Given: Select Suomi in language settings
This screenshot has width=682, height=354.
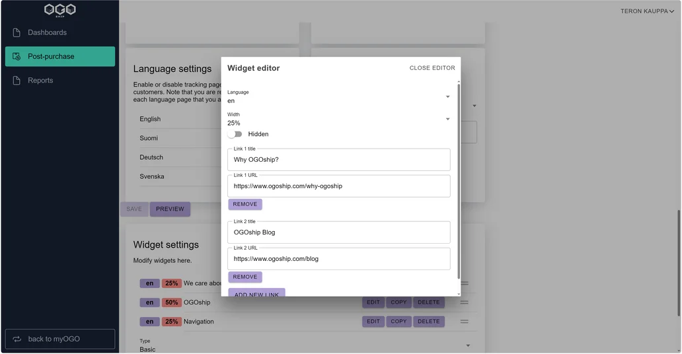Looking at the screenshot, I should [149, 138].
